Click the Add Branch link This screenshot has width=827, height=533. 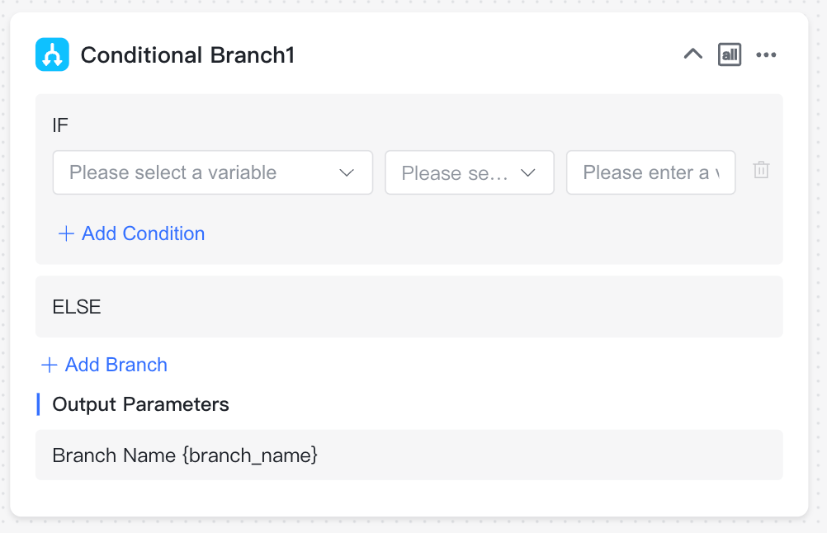click(x=116, y=365)
